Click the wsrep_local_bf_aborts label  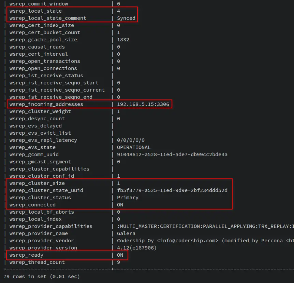pos(42,212)
